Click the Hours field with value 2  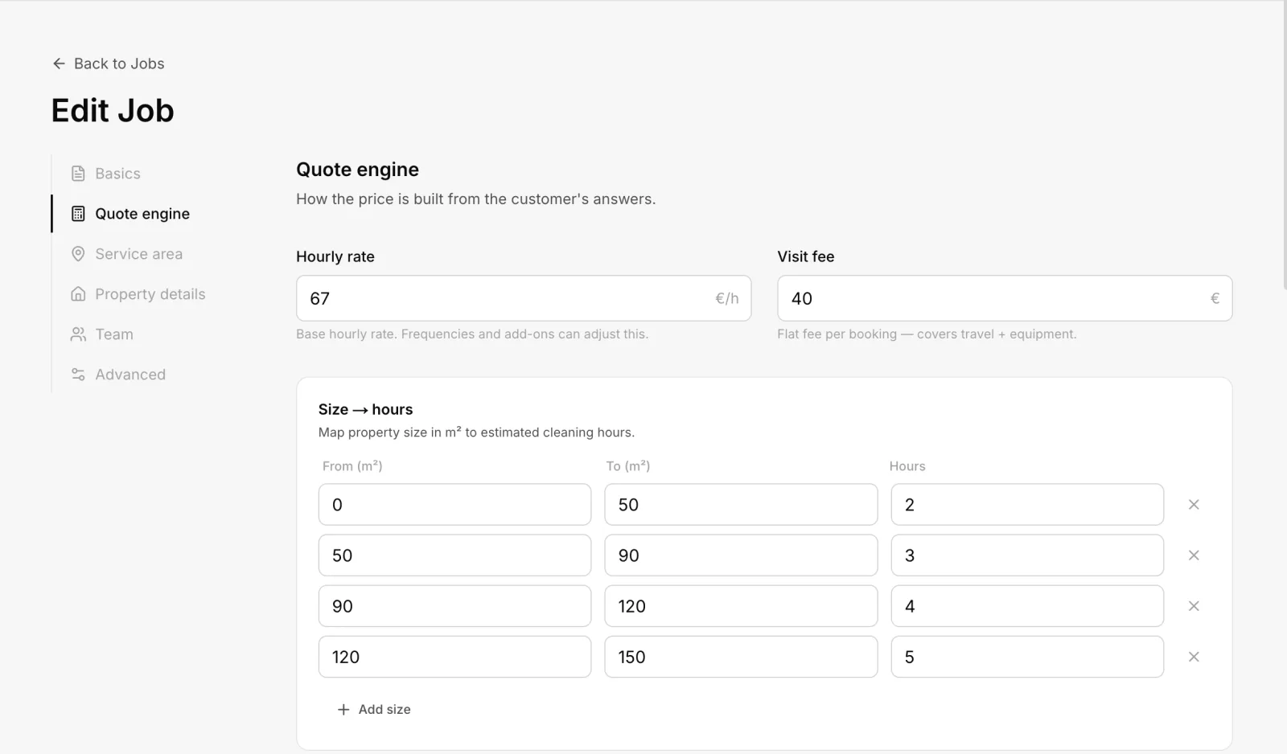(x=1027, y=505)
